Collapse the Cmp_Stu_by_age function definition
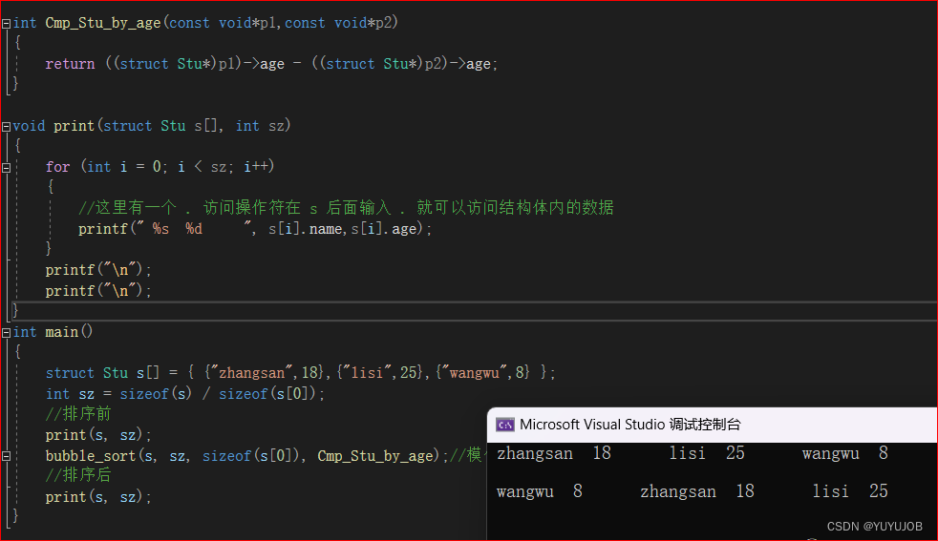This screenshot has height=541, width=938. 6,23
